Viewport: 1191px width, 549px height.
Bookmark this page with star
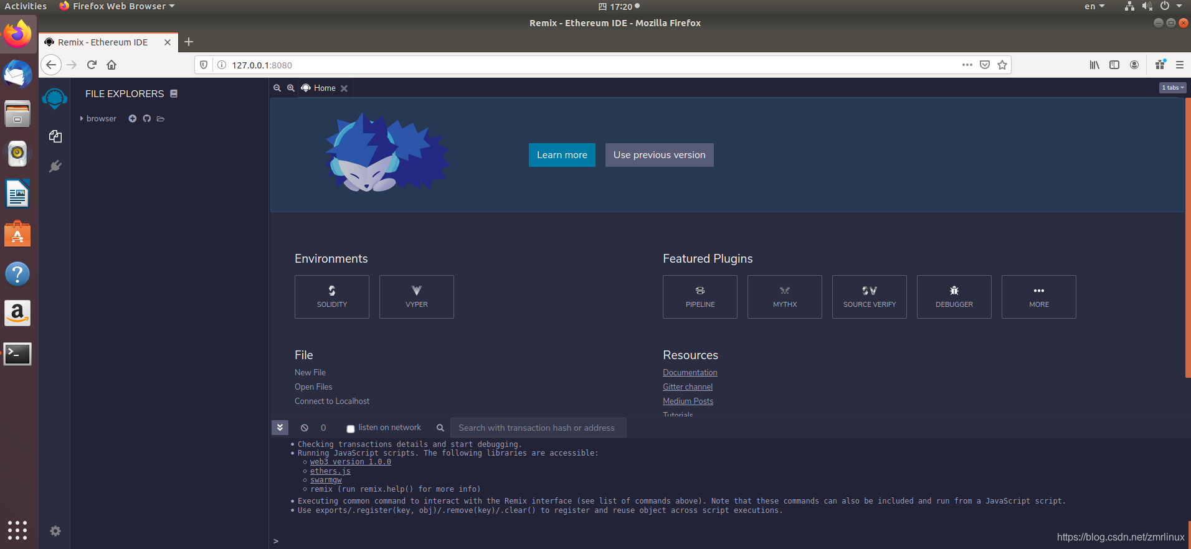1002,65
